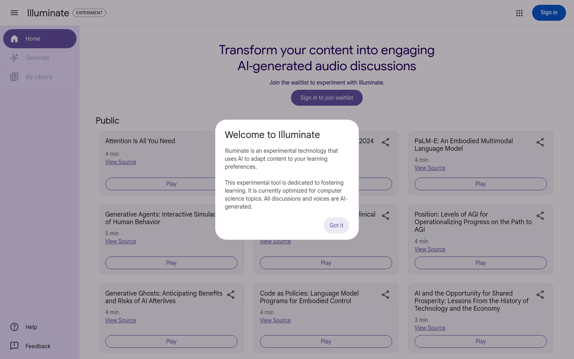The height and width of the screenshot is (359, 574).
Task: Click 'Code as Policies' card title
Action: point(309,297)
